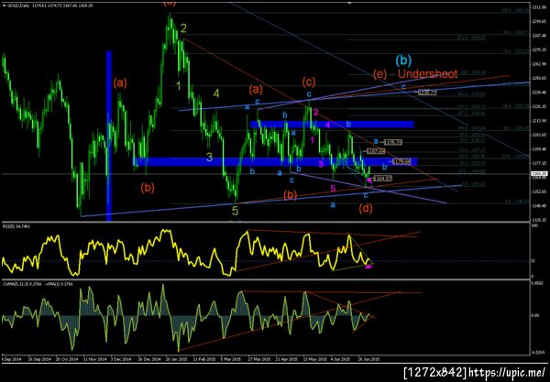Viewport: 550px width, 382px height.
Task: Click the 21 Apr 2015 date on the time axis
Action: click(286, 359)
